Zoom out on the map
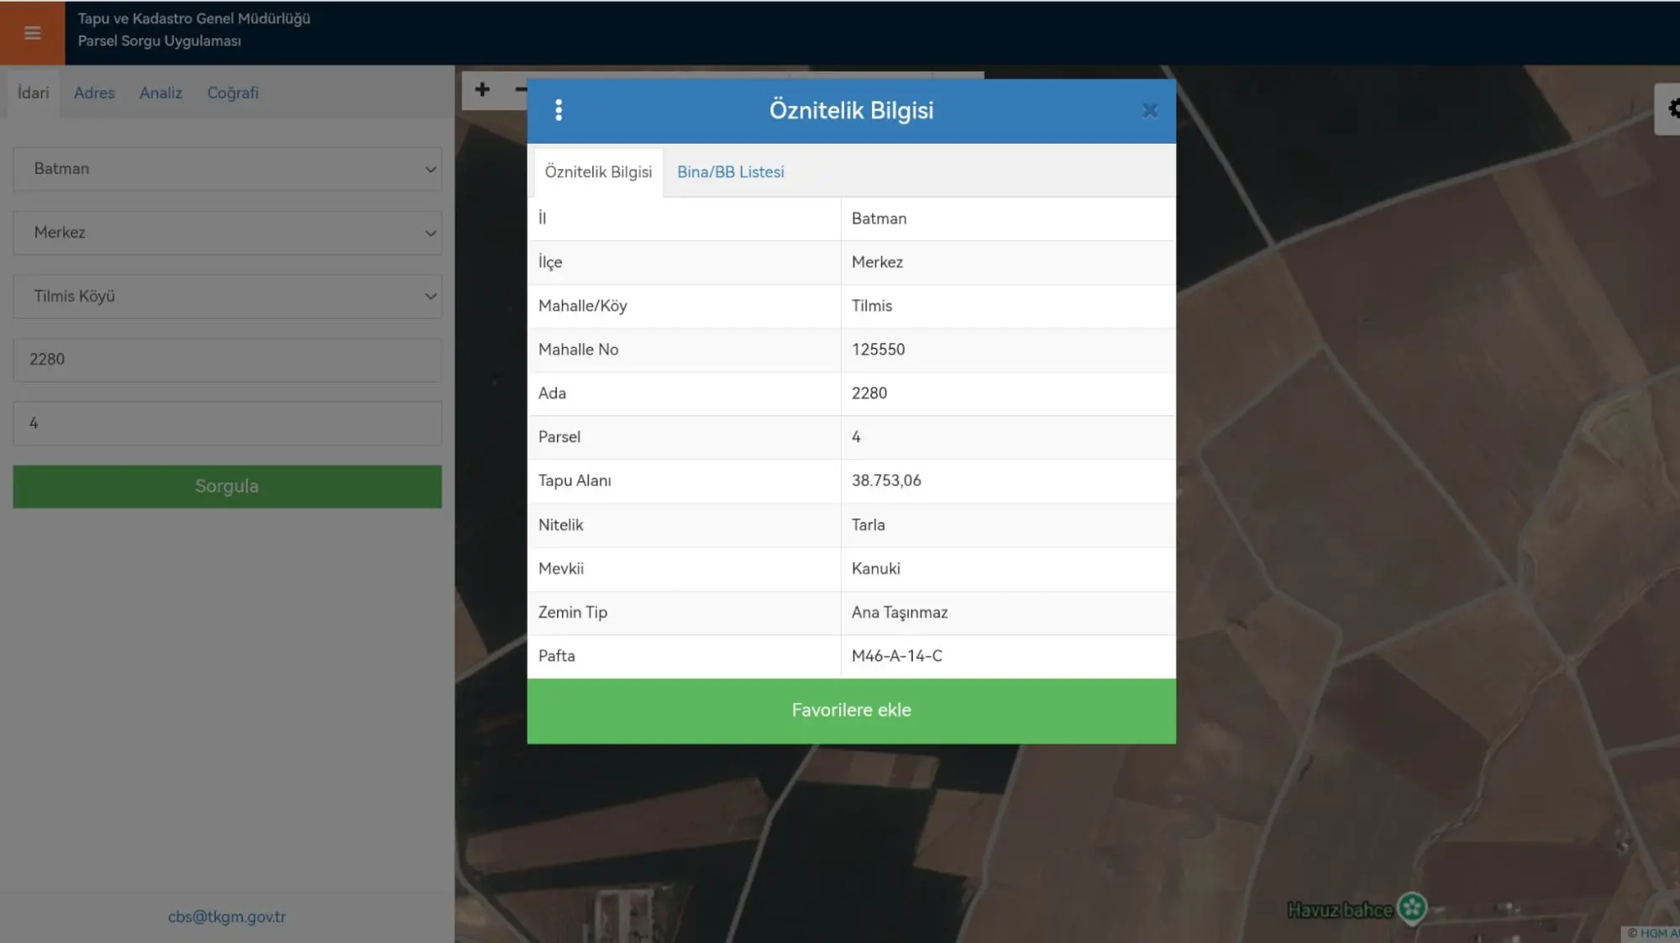The width and height of the screenshot is (1680, 943). pyautogui.click(x=520, y=90)
